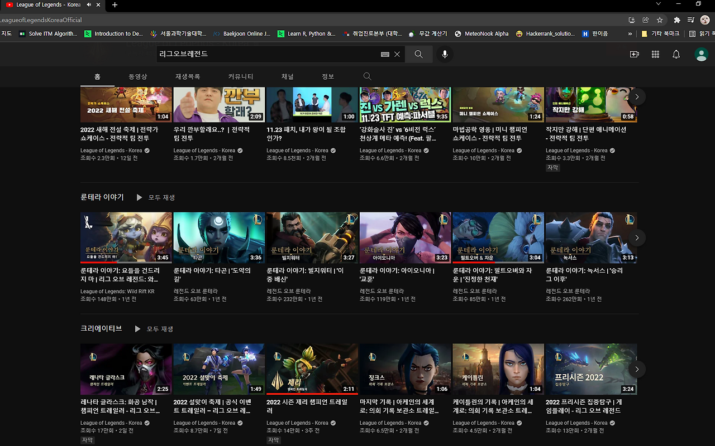
Task: Open the 한이음 bookmark
Action: coord(595,33)
